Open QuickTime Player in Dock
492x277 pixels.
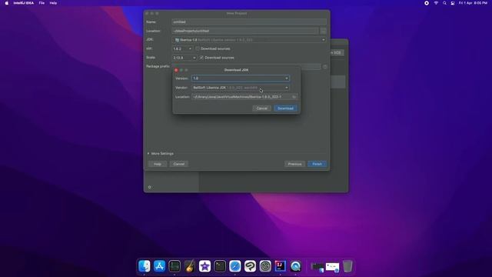pos(295,266)
